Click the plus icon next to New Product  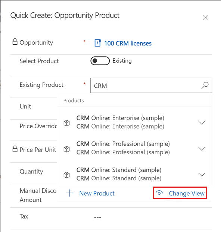tap(69, 193)
